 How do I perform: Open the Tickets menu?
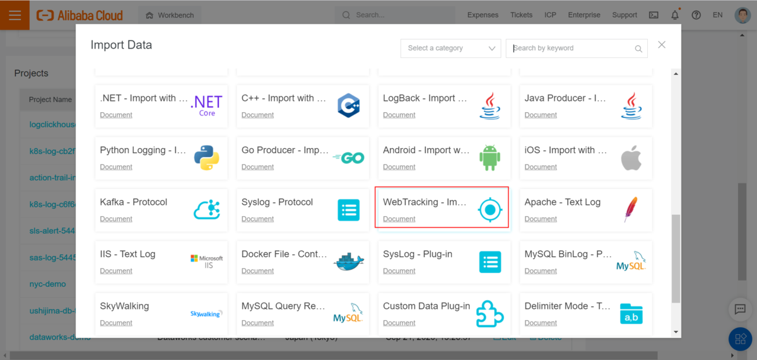pos(521,15)
